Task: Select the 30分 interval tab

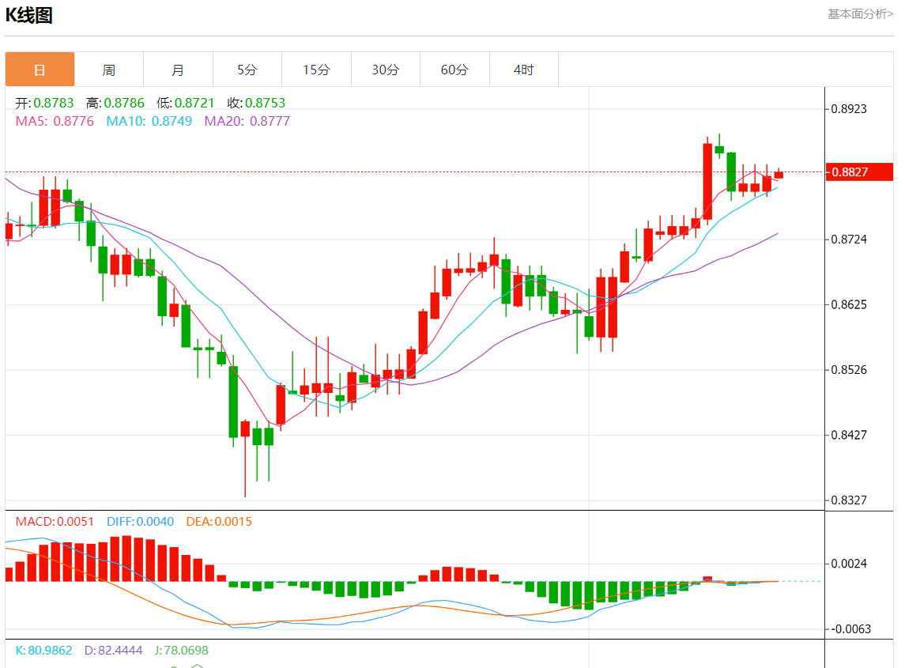Action: point(386,70)
